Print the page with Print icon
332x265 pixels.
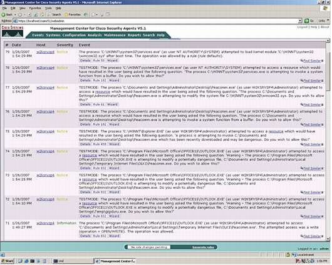[101, 14]
